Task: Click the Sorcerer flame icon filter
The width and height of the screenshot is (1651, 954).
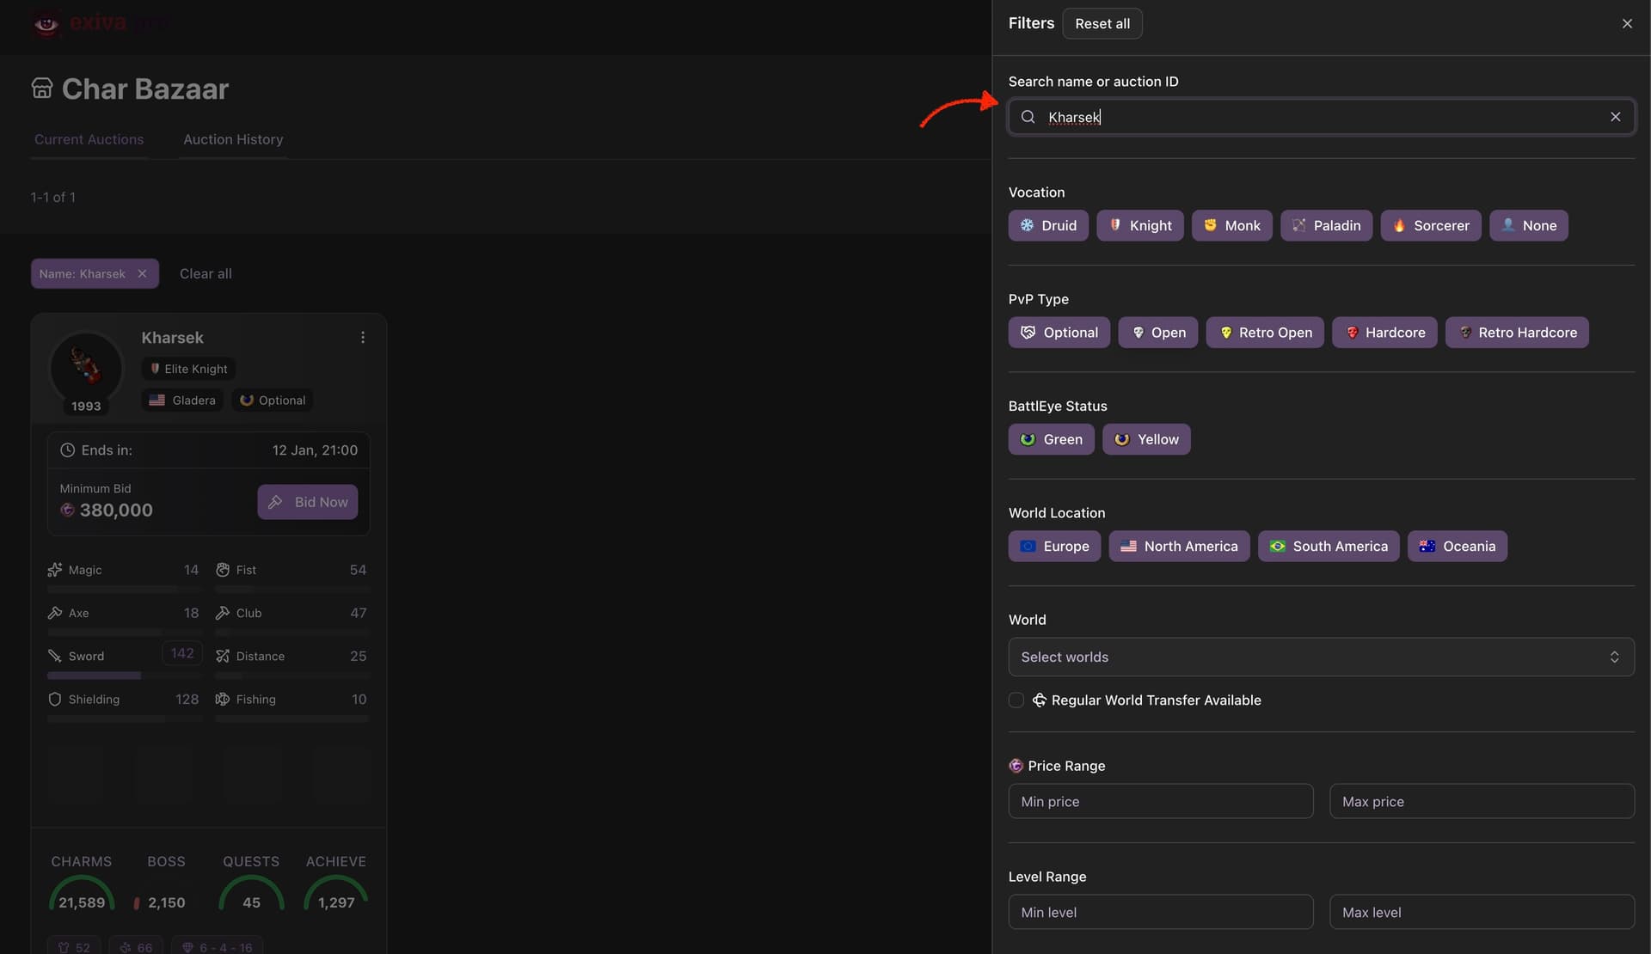Action: (x=1398, y=225)
